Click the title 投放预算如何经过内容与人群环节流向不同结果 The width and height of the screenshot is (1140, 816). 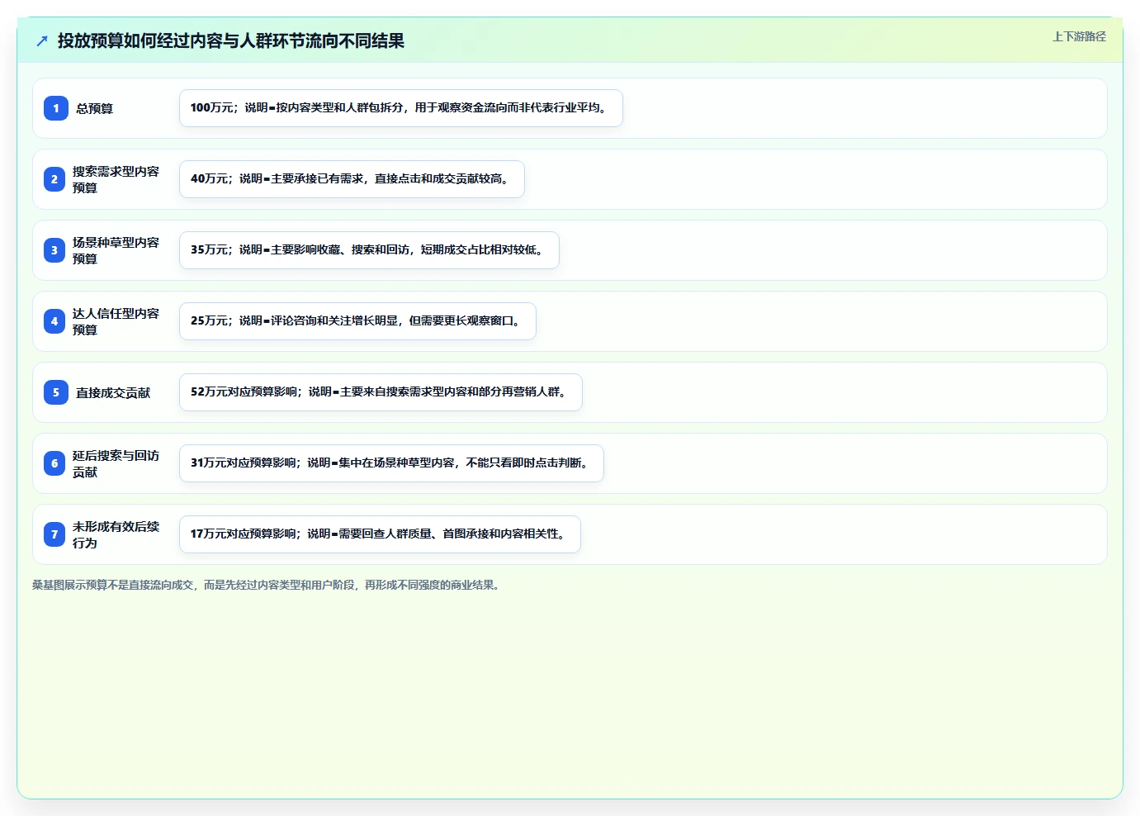231,40
